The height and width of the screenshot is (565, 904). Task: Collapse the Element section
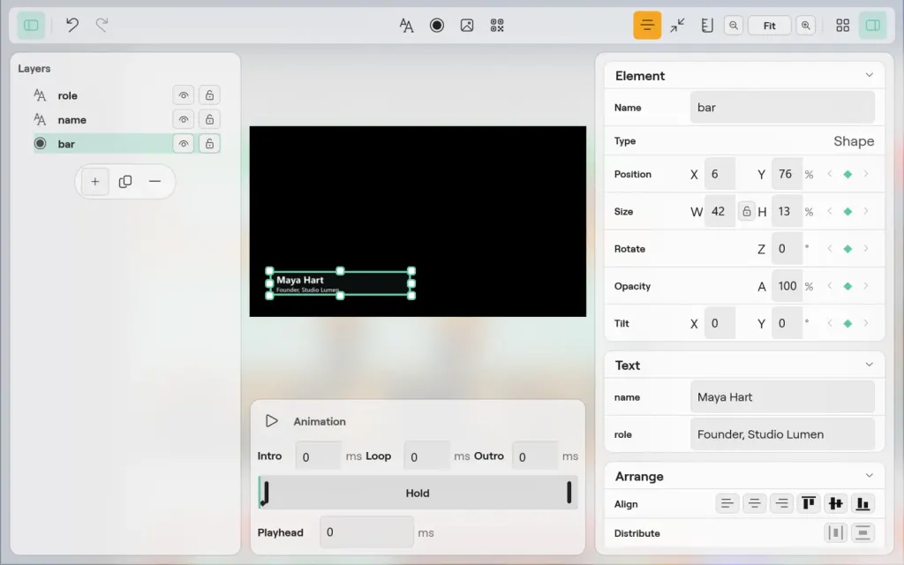869,75
